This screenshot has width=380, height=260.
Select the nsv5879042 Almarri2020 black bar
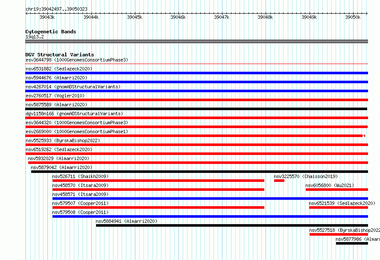pyautogui.click(x=199, y=172)
